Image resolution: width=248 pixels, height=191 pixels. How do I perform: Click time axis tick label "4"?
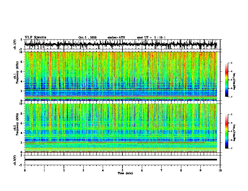tap(103, 170)
